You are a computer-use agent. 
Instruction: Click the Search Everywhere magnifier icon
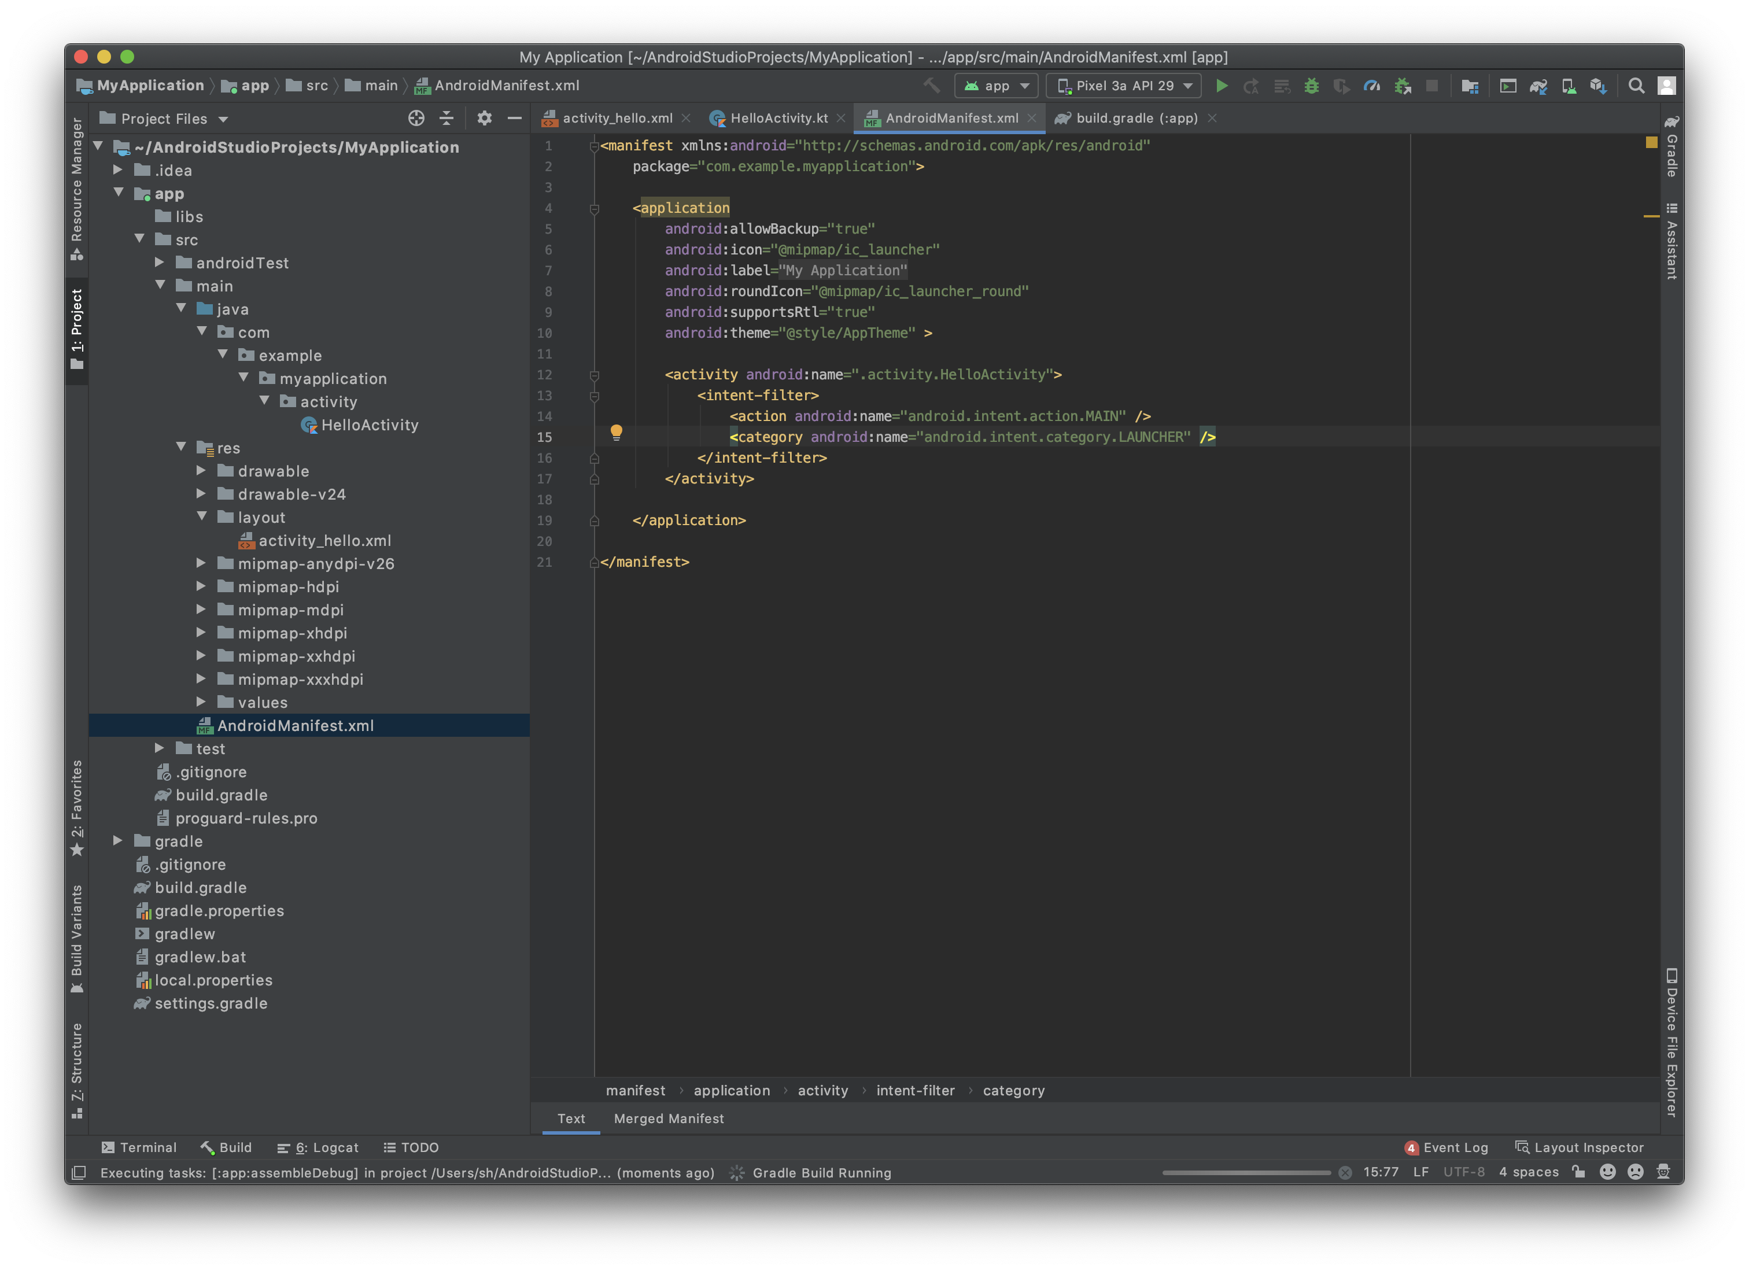(1636, 86)
